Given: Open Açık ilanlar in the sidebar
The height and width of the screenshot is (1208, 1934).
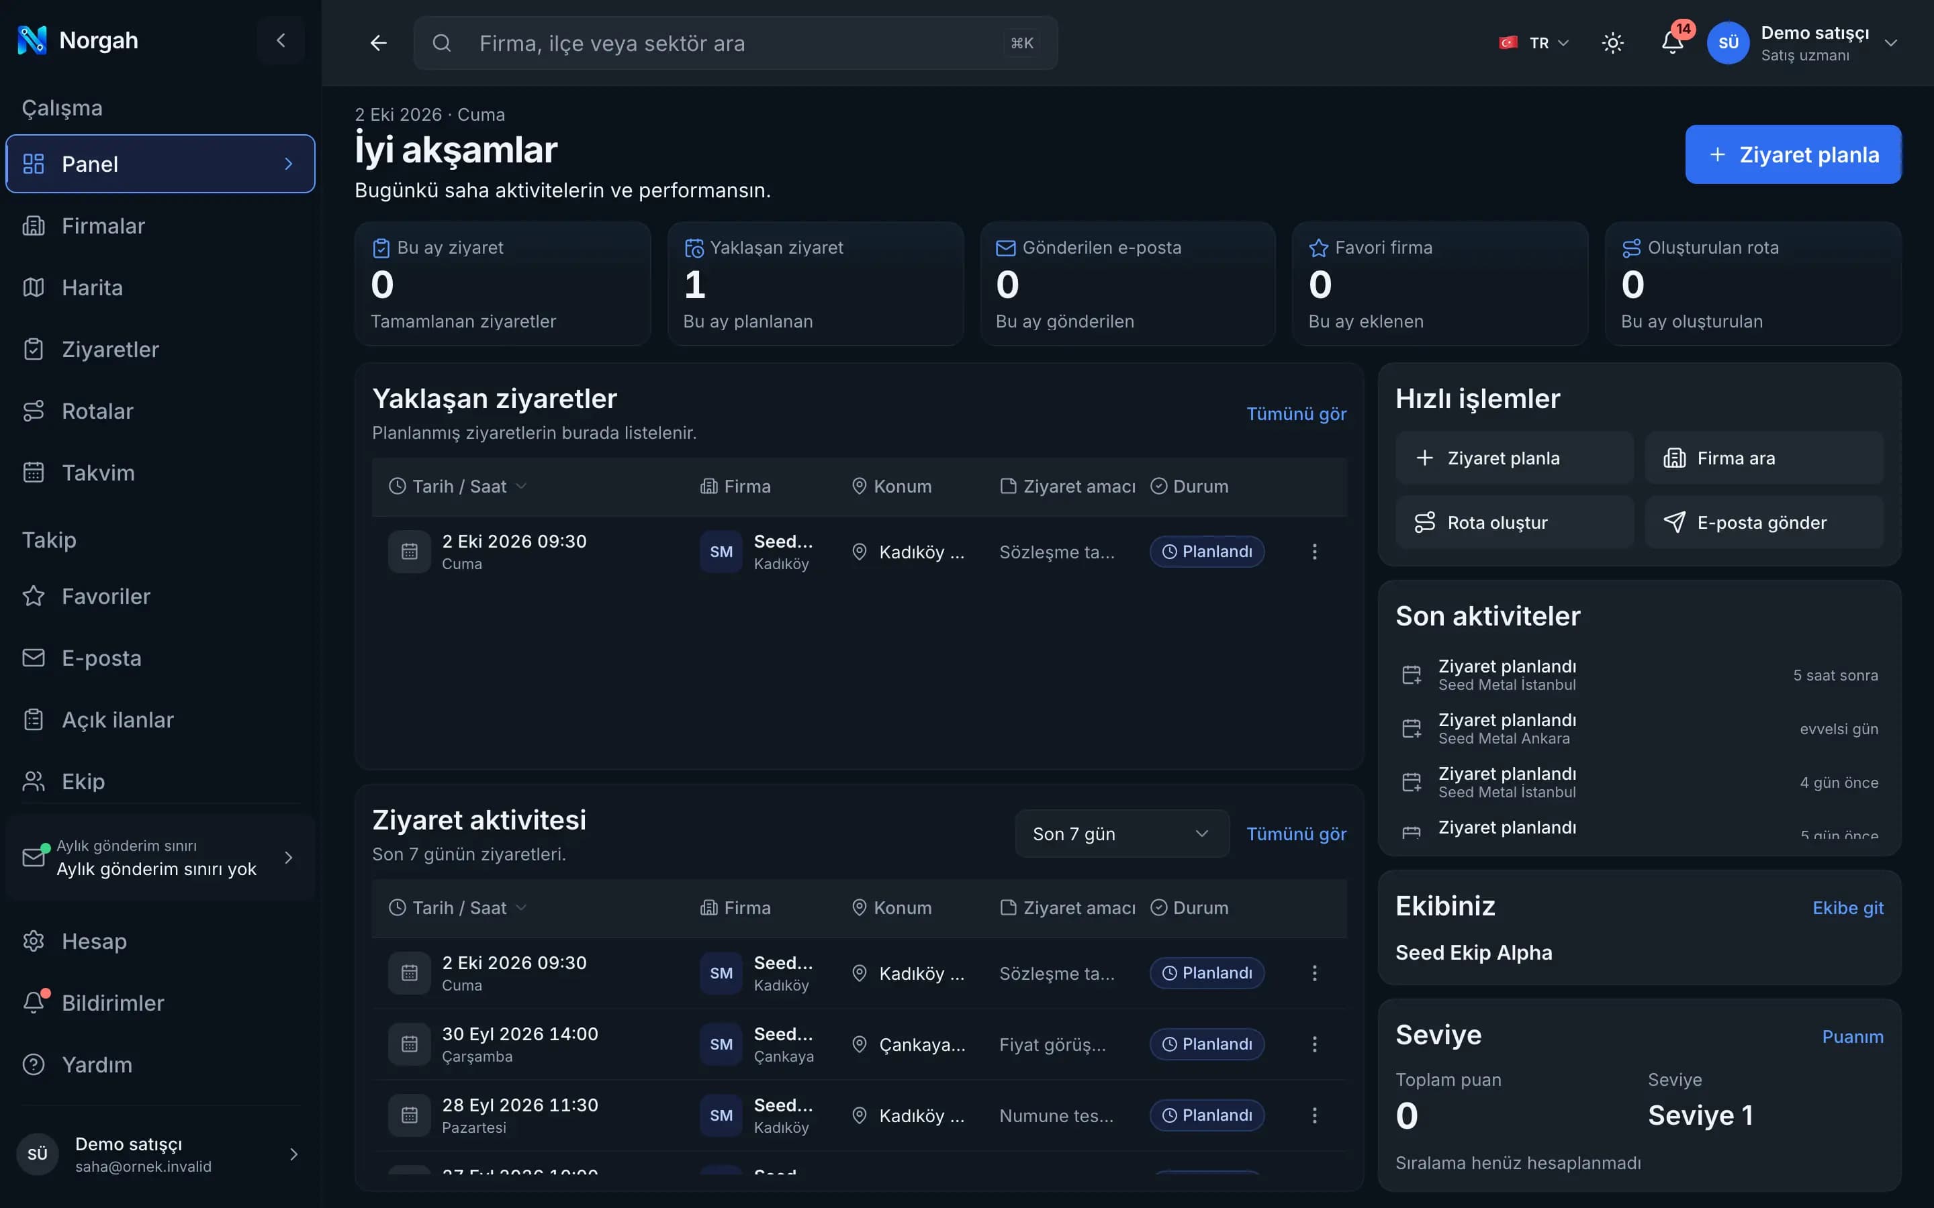Looking at the screenshot, I should pos(160,720).
